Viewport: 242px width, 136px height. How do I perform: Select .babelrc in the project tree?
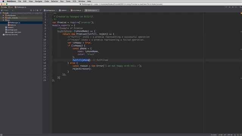coord(9,27)
